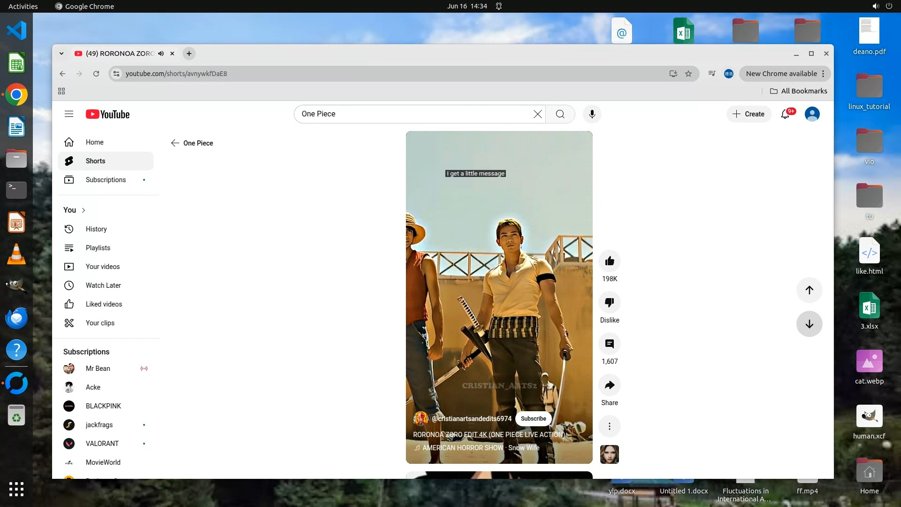This screenshot has height=507, width=901.
Task: Go to previous short with up arrow
Action: [809, 290]
